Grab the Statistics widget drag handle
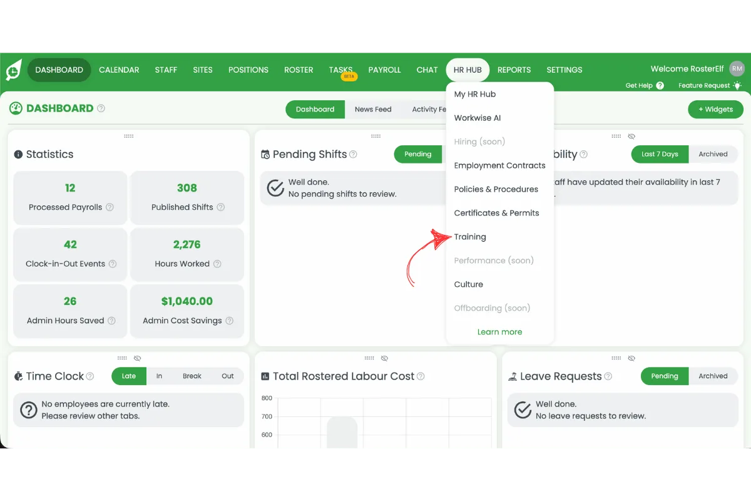The width and height of the screenshot is (751, 501). [128, 136]
